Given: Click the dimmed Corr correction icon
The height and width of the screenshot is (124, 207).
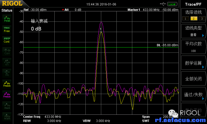Looking at the screenshot, I should [x=7, y=51].
